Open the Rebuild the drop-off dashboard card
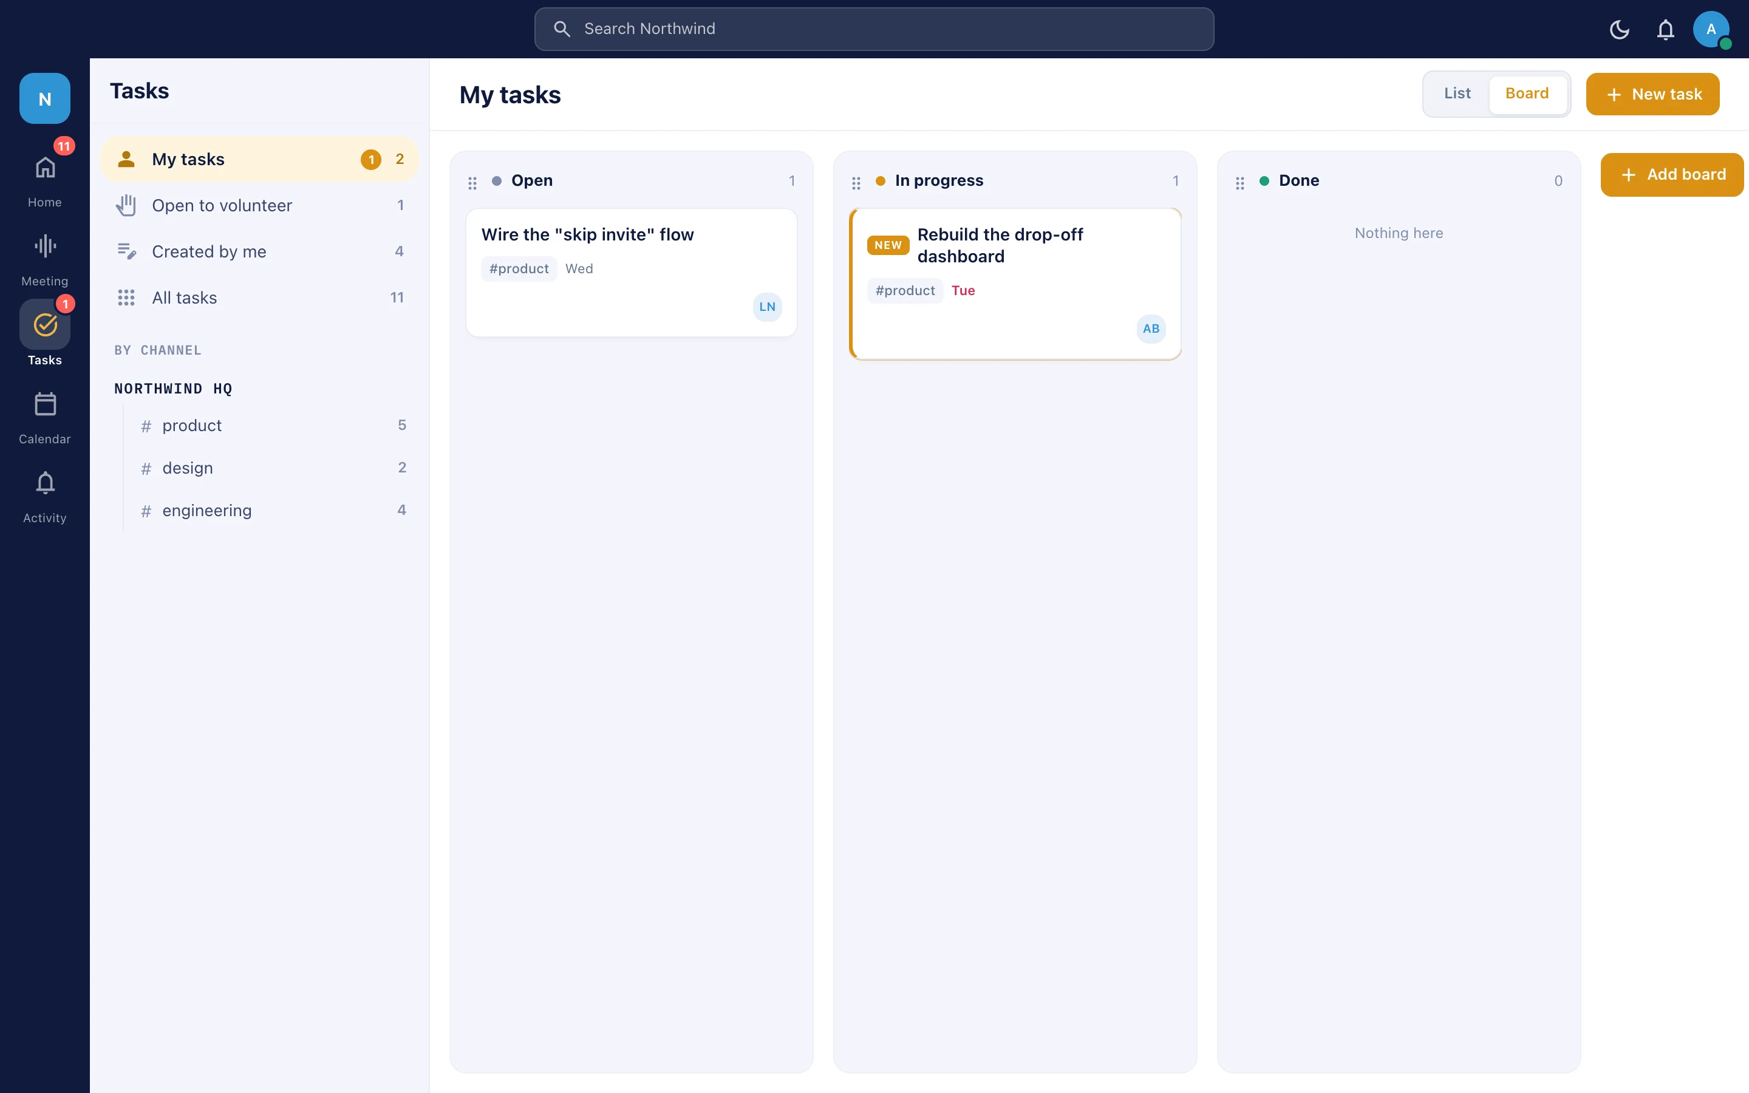 (x=1015, y=284)
